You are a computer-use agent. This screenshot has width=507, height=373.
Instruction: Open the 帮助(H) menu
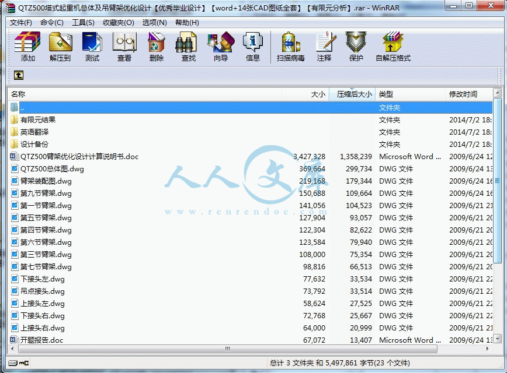(187, 23)
